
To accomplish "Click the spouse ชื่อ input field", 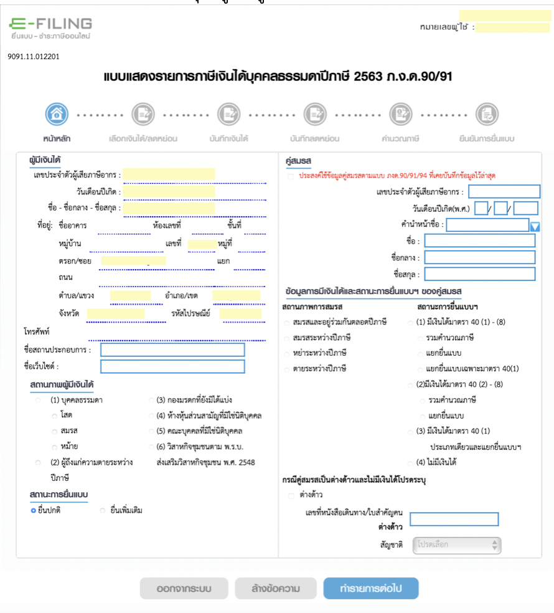I will pyautogui.click(x=480, y=240).
